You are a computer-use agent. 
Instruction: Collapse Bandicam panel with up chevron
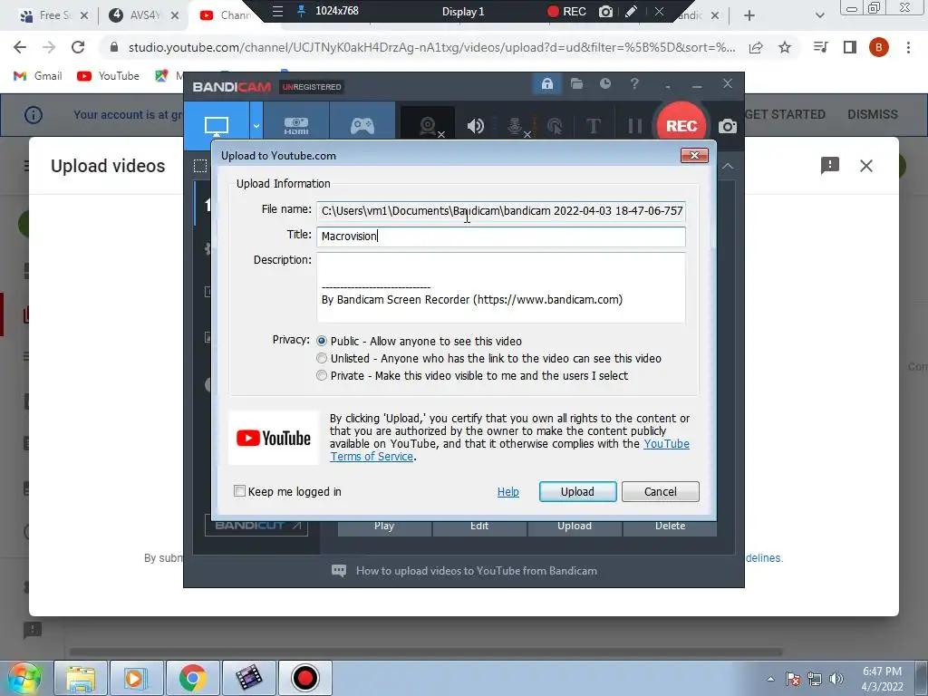[x=728, y=167]
